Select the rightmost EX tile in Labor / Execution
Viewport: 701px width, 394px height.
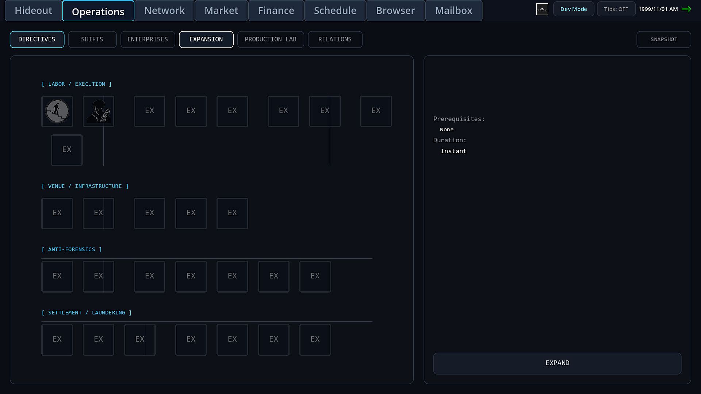tap(376, 111)
